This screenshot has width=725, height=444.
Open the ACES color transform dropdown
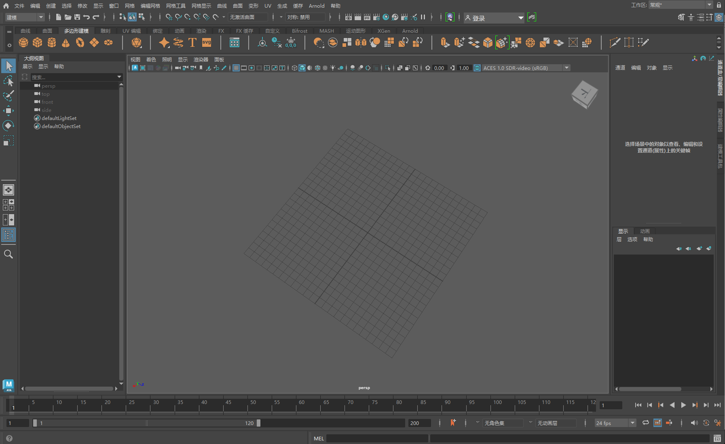coord(526,68)
